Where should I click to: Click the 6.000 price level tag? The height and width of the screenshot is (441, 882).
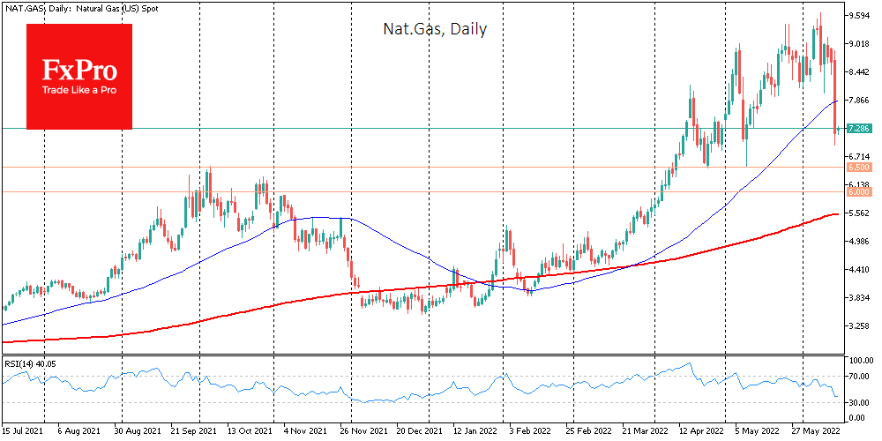tap(859, 191)
